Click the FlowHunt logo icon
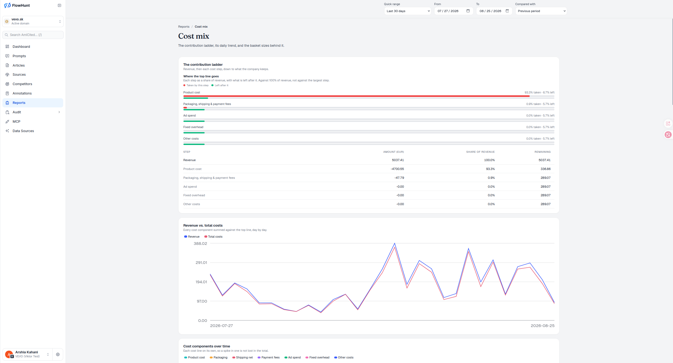673x363 pixels. pos(7,5)
